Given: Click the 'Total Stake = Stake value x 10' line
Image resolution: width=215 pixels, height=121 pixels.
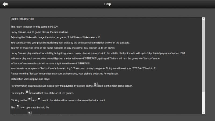Looking at the screenshot, I should coord(56,37).
